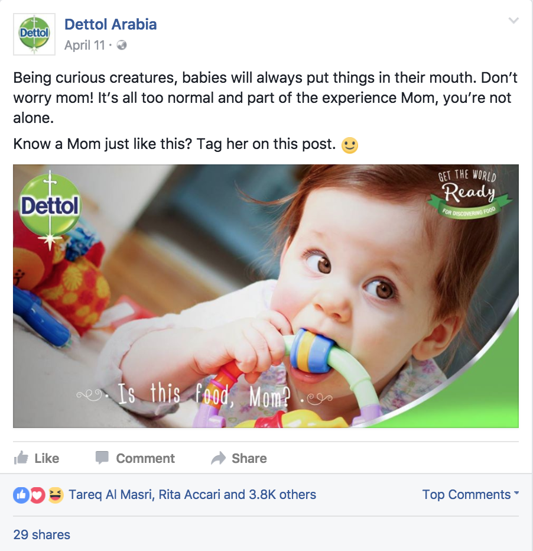Click the Share arrow icon
This screenshot has height=551, width=533.
click(219, 458)
